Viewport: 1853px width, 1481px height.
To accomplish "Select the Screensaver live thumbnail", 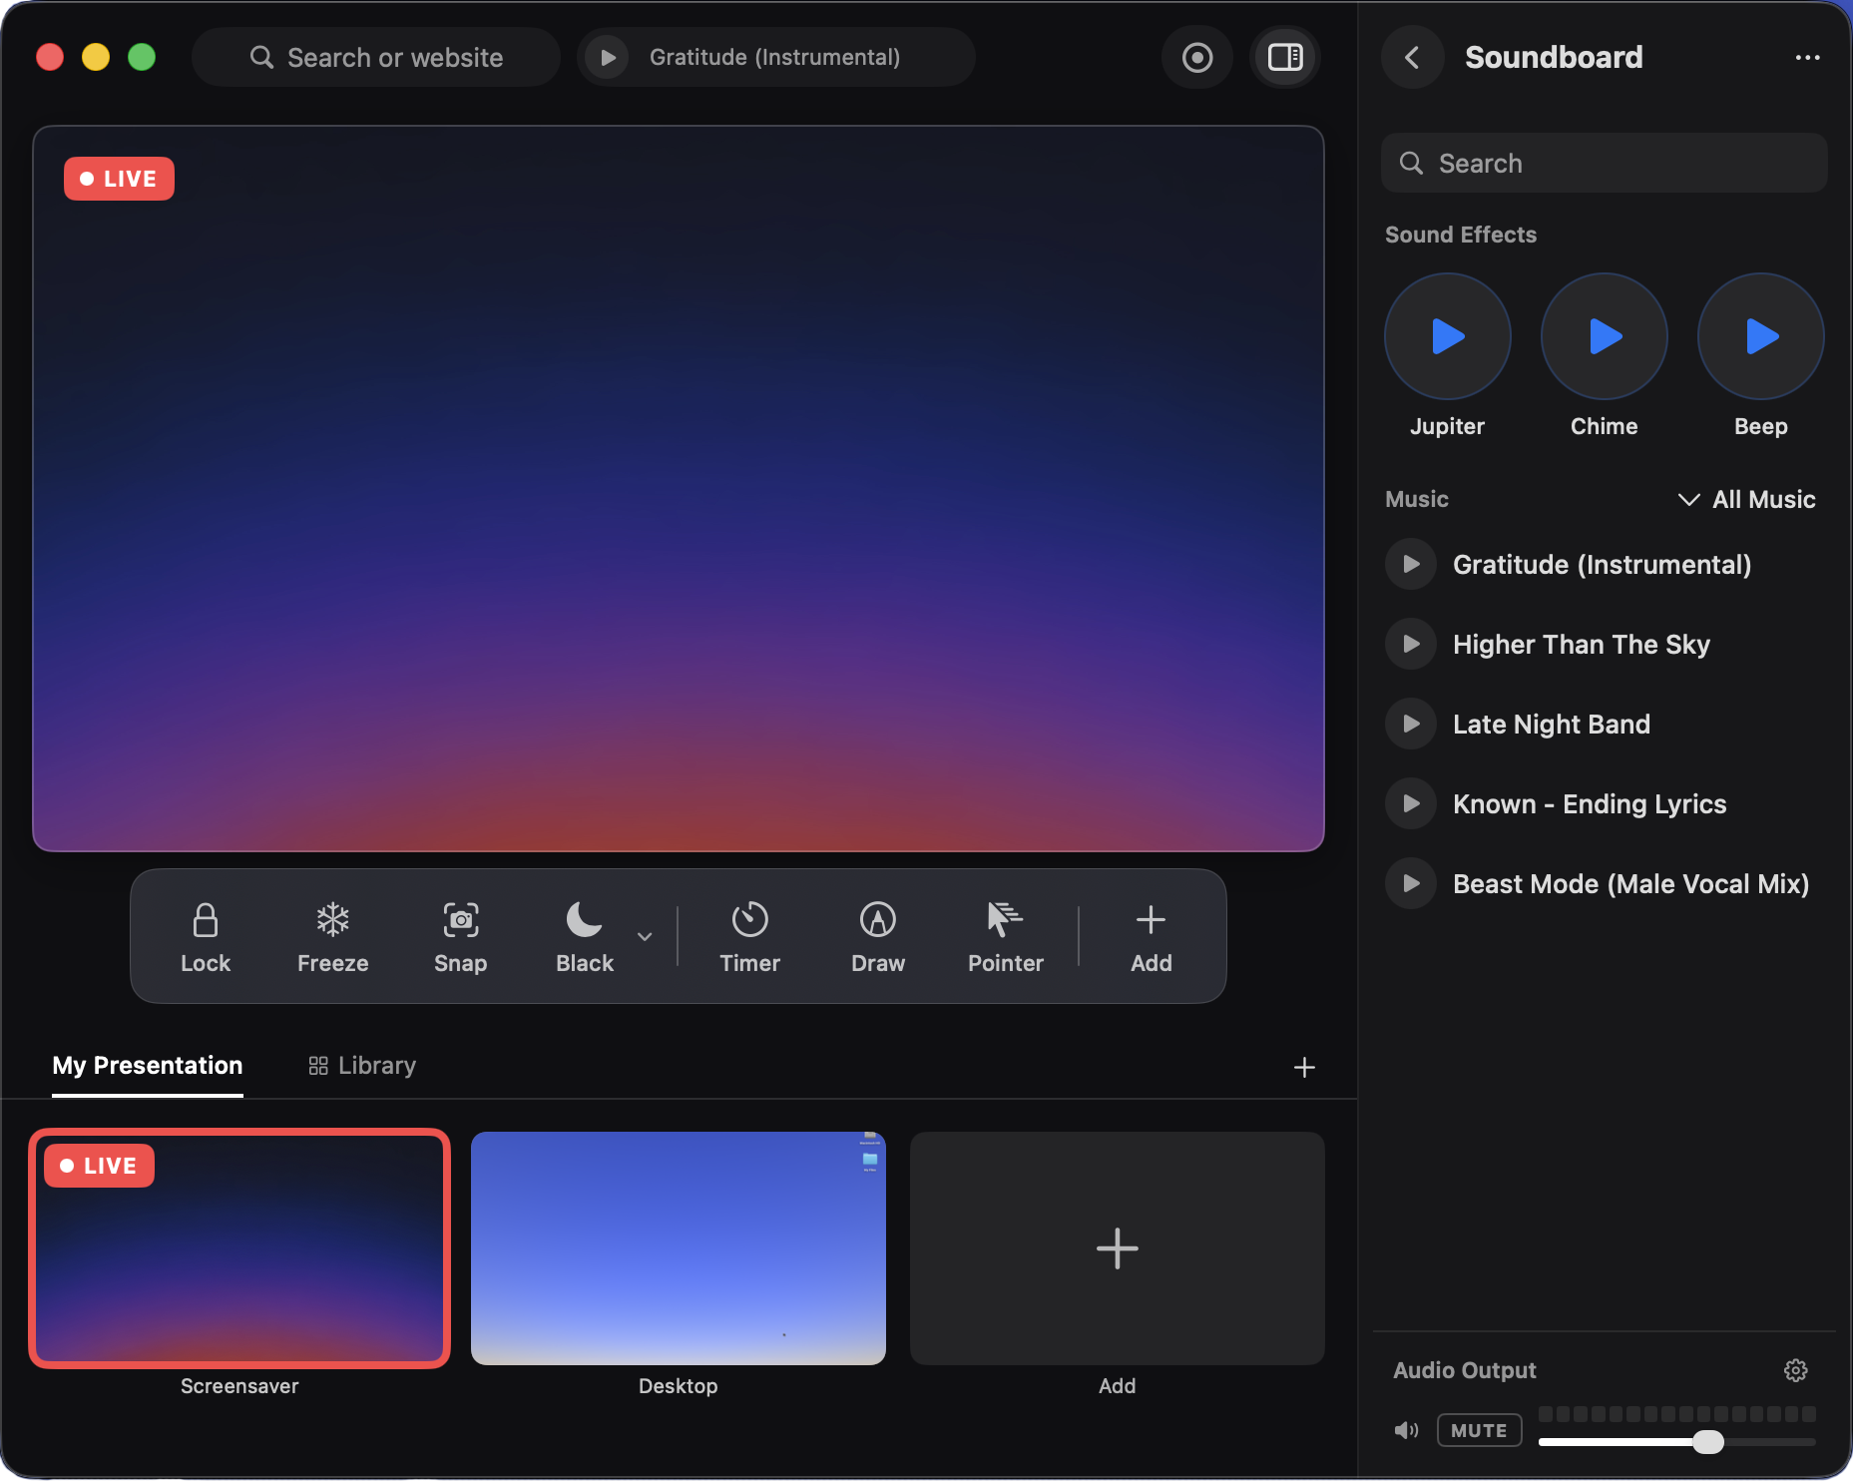I will [239, 1247].
